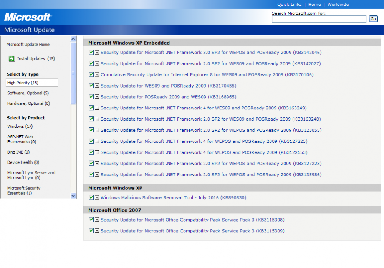Uncheck the KB3127223 update checkbox
384x268 pixels.
click(x=91, y=164)
